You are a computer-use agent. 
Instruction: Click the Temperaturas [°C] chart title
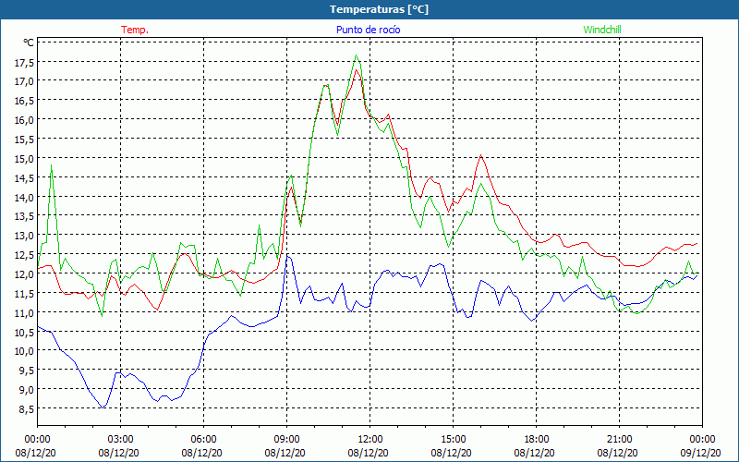379,9
